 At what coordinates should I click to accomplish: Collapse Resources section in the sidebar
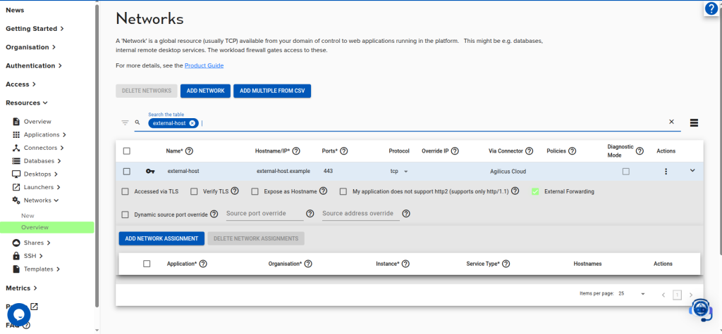(x=27, y=103)
